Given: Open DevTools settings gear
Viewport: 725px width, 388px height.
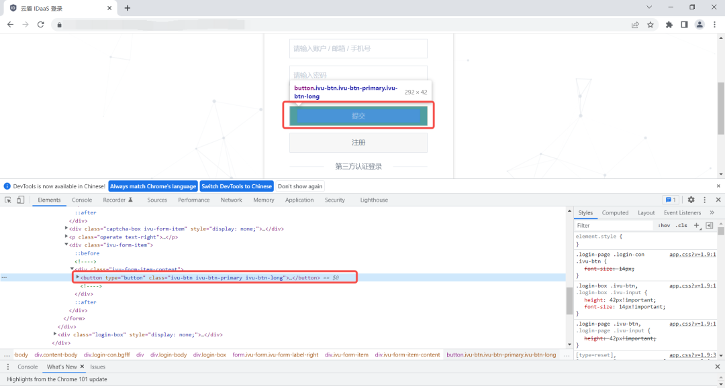Looking at the screenshot, I should coord(691,200).
